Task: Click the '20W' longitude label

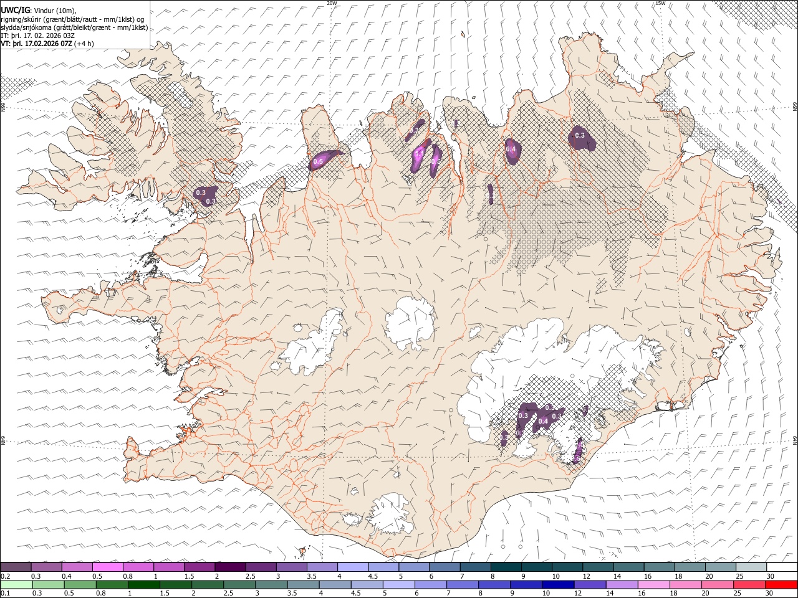Action: (332, 3)
